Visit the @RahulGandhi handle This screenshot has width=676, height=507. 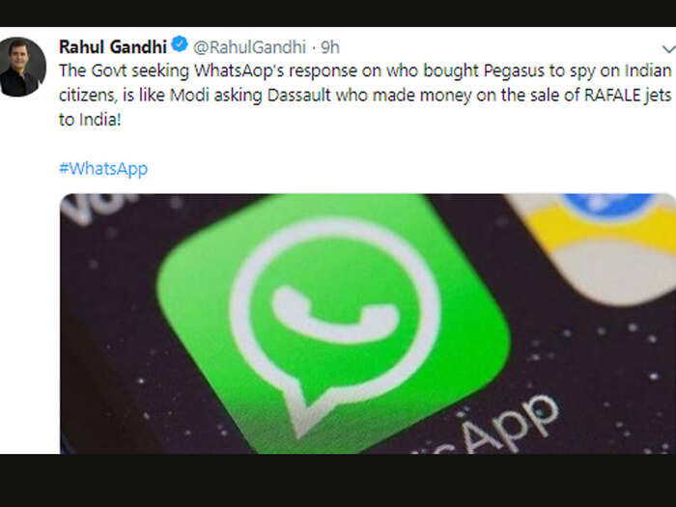point(249,47)
